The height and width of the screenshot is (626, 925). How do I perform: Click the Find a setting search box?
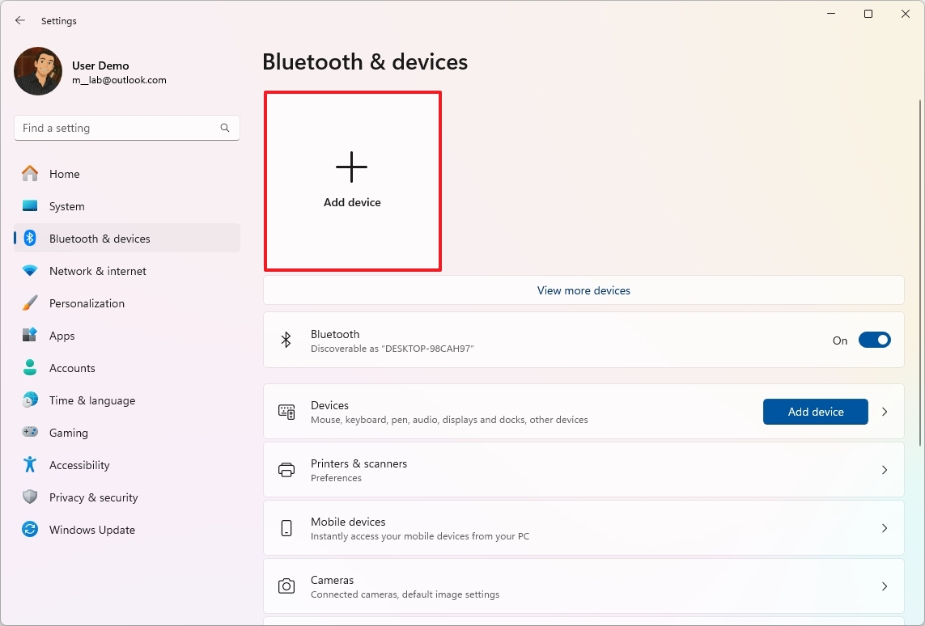tap(126, 127)
